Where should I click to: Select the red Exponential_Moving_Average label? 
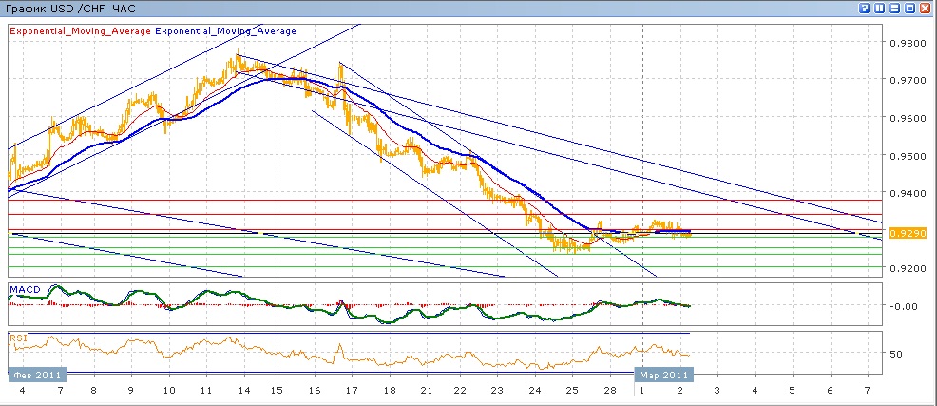80,31
